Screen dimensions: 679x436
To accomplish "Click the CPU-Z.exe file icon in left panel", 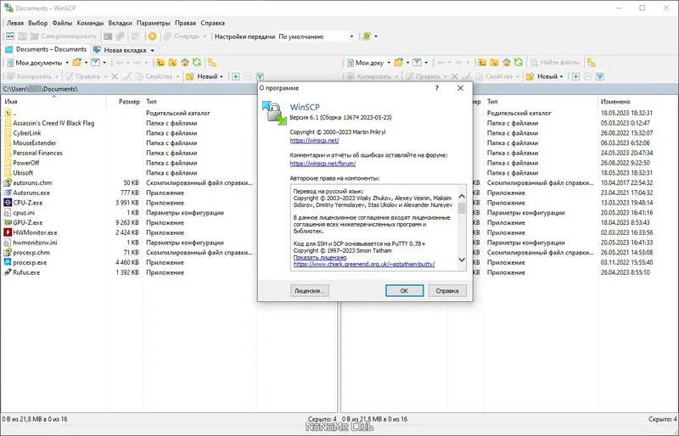I will point(8,203).
